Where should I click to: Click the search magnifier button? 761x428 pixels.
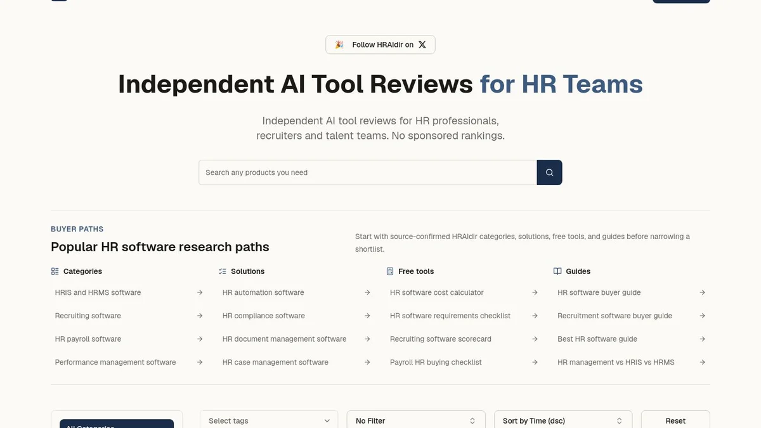click(x=549, y=172)
